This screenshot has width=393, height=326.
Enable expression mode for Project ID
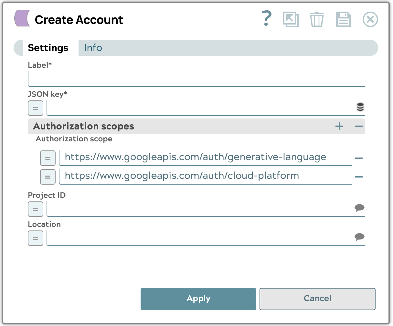tap(36, 209)
